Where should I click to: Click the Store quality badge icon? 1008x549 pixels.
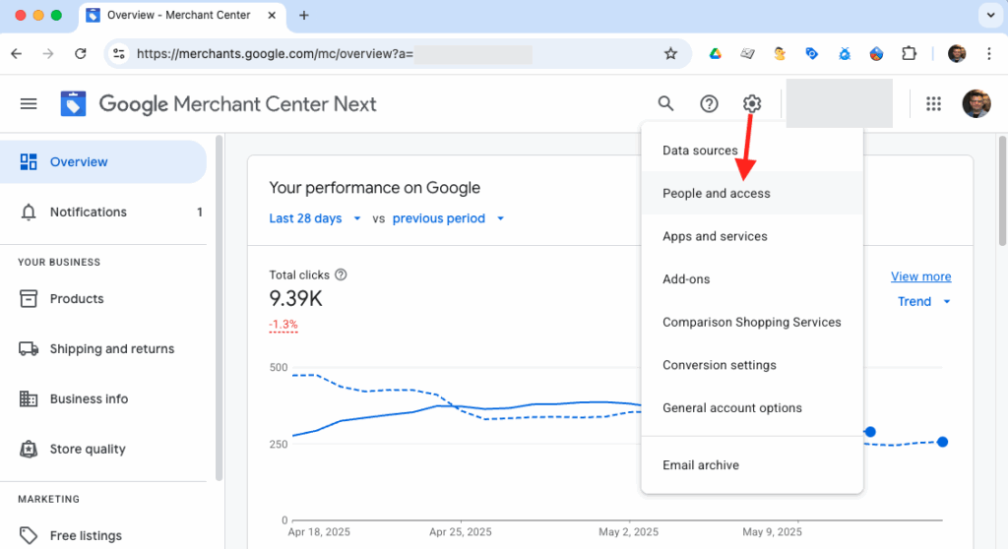[x=29, y=449]
